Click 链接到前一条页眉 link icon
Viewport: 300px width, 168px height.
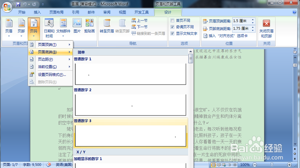point(133,33)
